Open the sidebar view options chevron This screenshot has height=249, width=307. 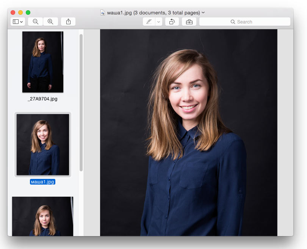click(22, 22)
